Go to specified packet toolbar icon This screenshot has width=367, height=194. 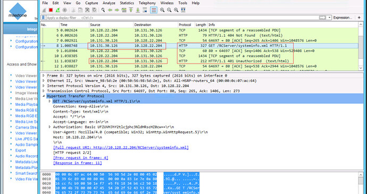124,10
